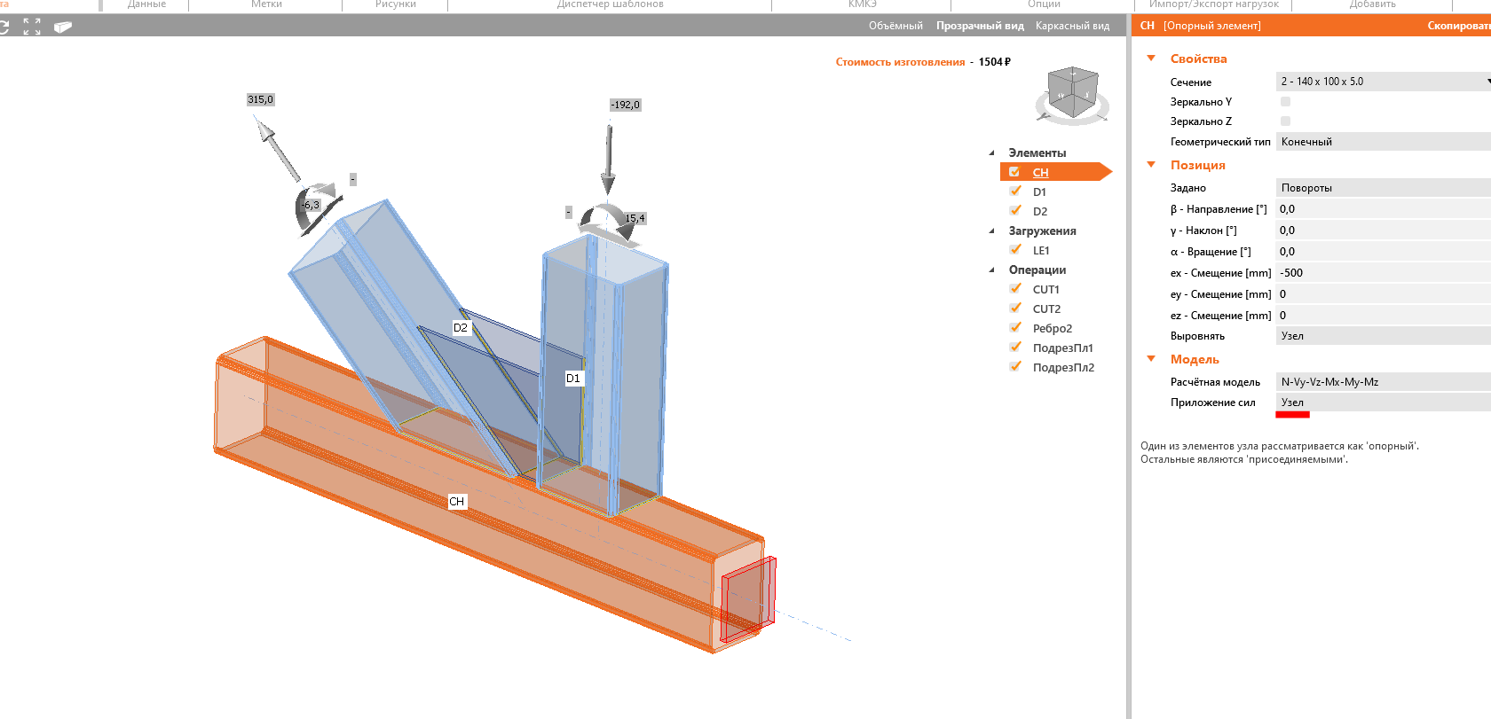The image size is (1491, 719).
Task: Uncheck the D1 element checkbox
Action: (x=1015, y=191)
